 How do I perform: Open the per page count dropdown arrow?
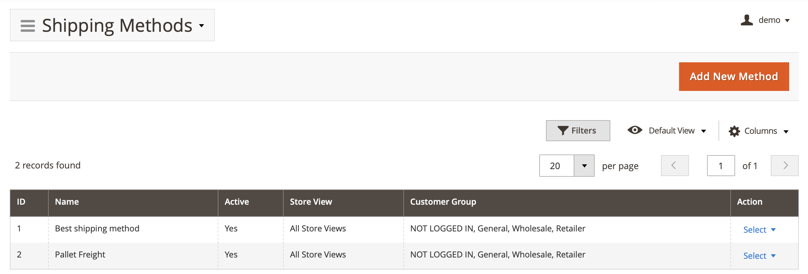584,166
